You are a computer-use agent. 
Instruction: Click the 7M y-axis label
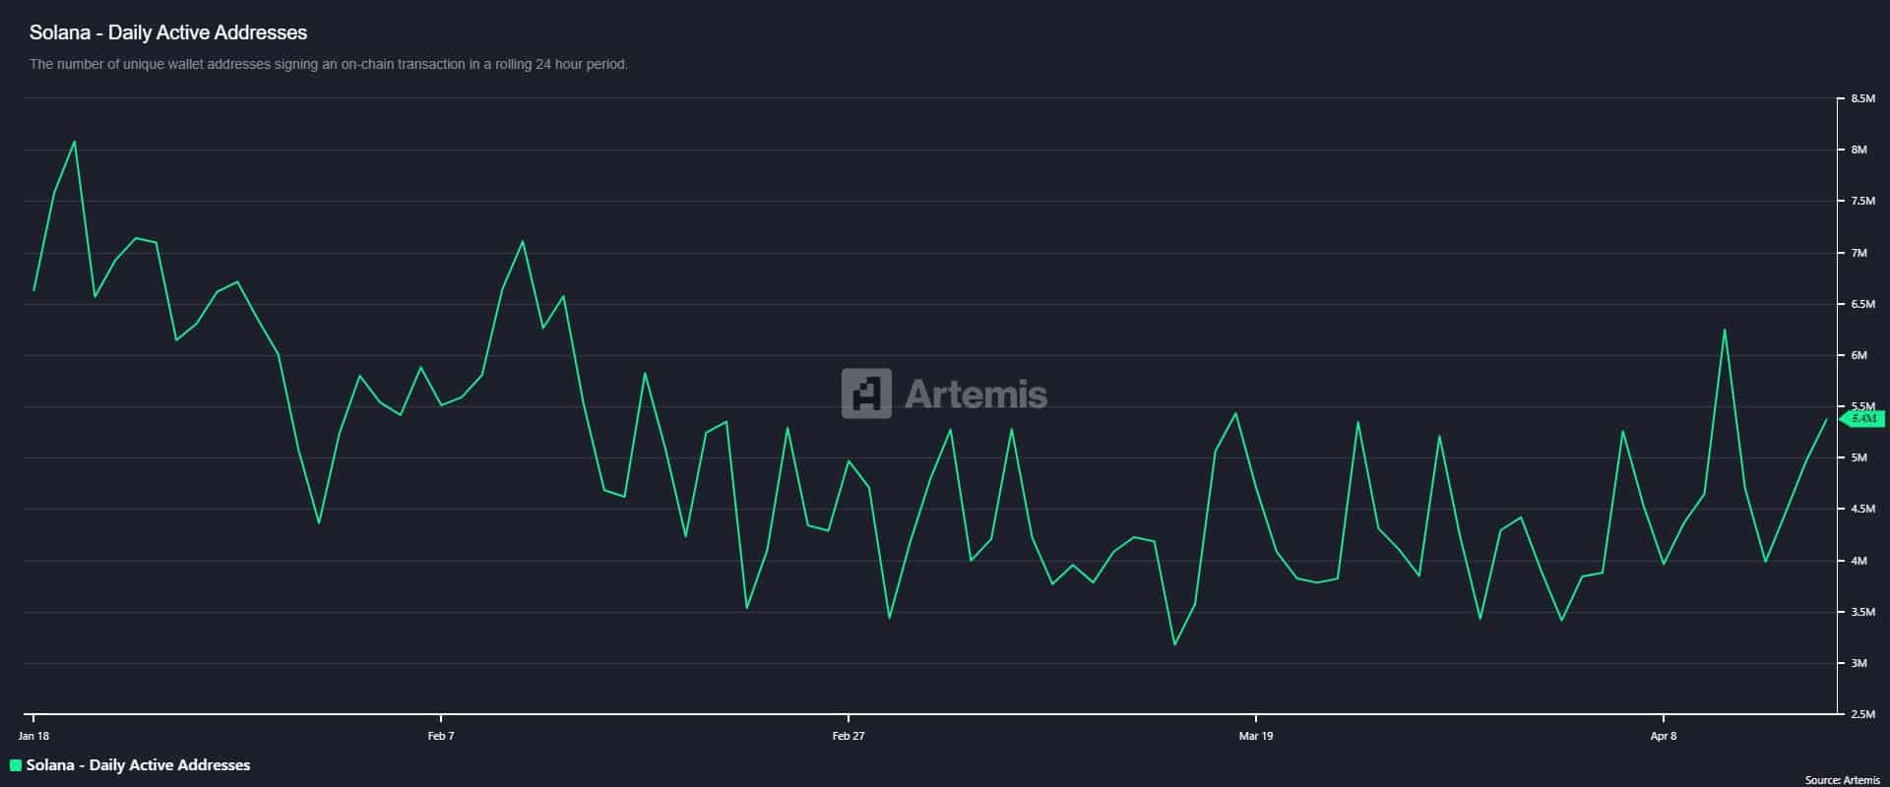click(1858, 254)
